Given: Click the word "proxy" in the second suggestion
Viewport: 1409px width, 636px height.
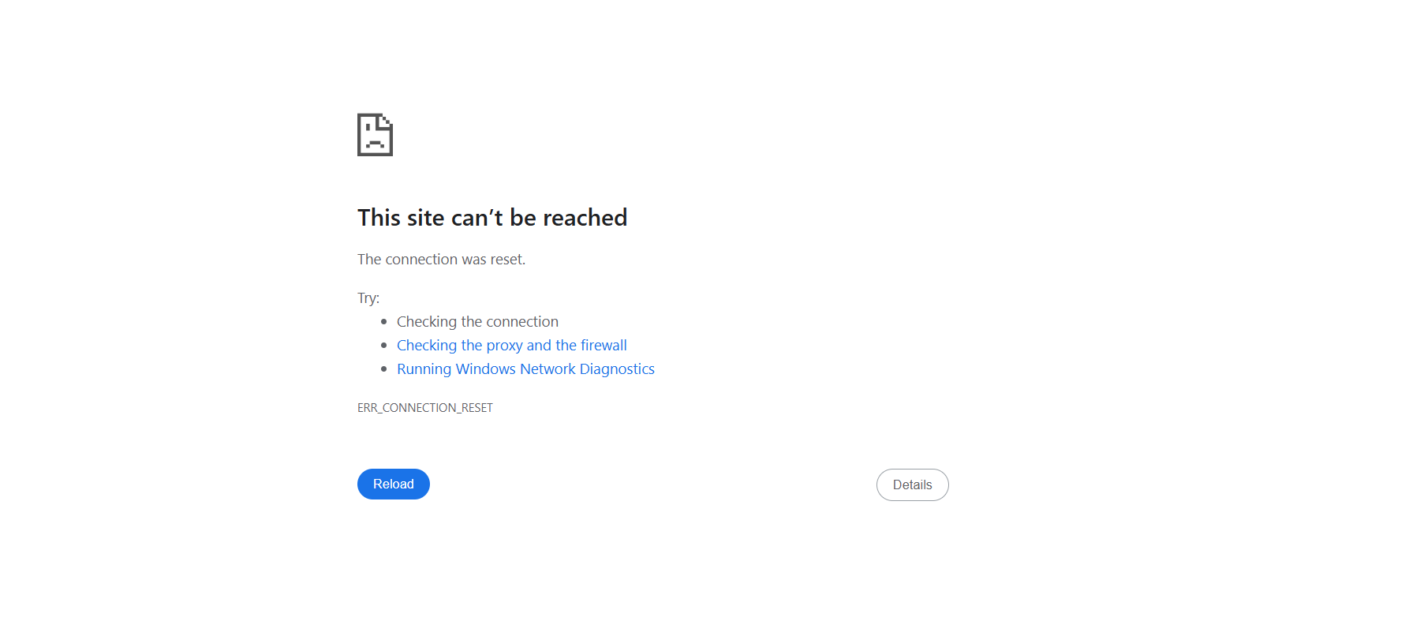Looking at the screenshot, I should pyautogui.click(x=504, y=346).
